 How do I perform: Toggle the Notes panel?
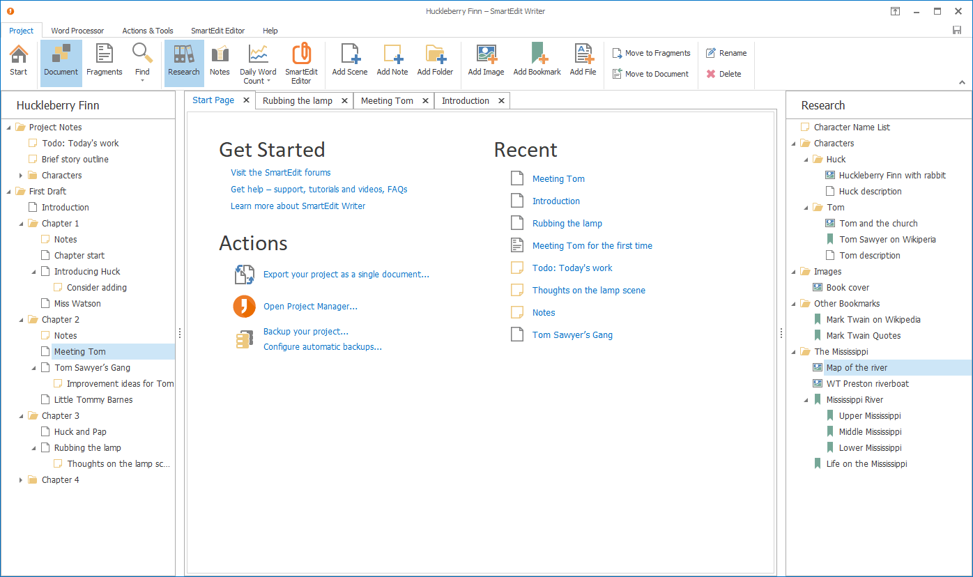point(220,63)
